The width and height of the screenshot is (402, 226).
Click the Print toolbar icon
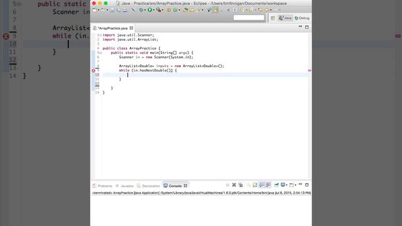[x=125, y=10]
